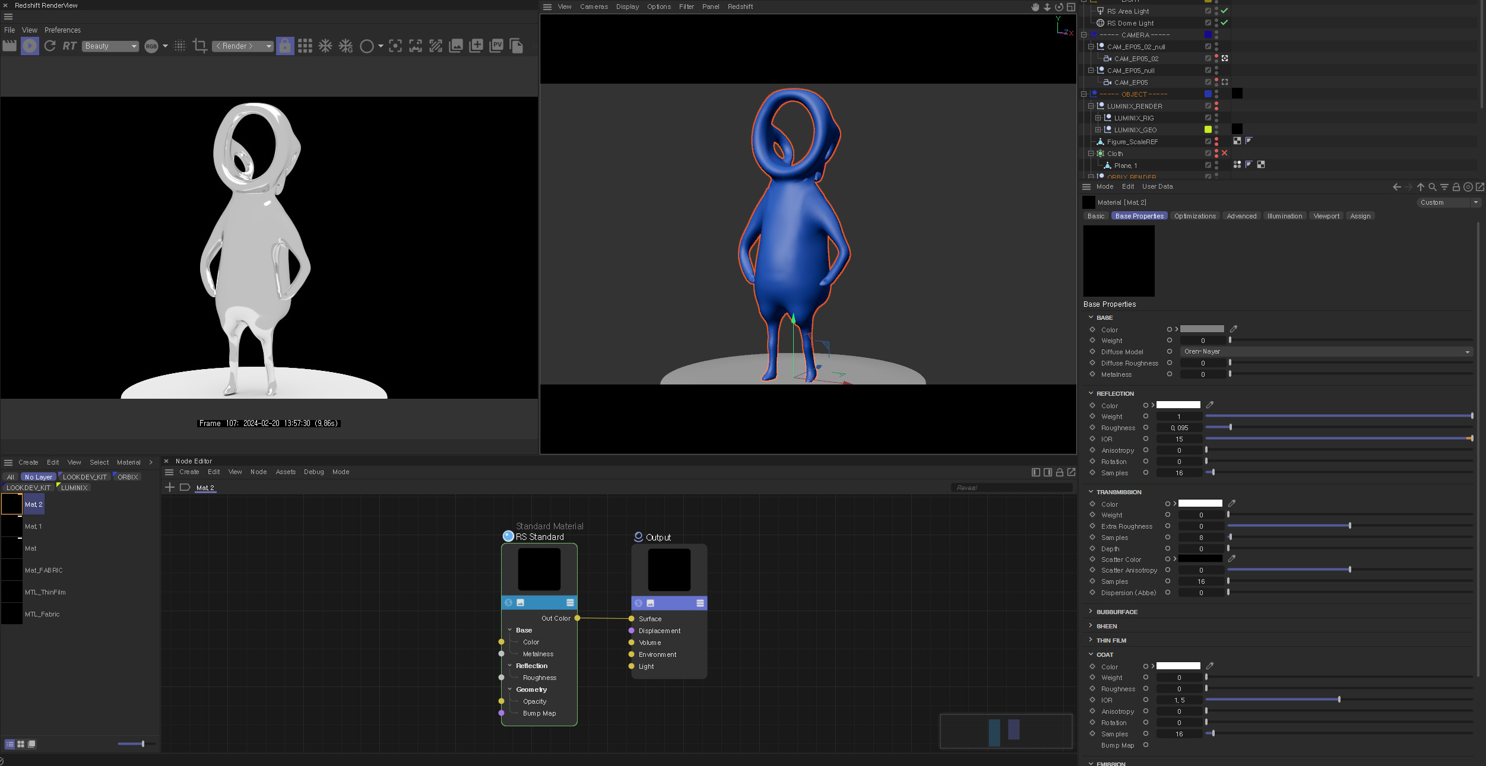This screenshot has width=1486, height=766.
Task: Switch to the Basic tab
Action: click(x=1096, y=217)
